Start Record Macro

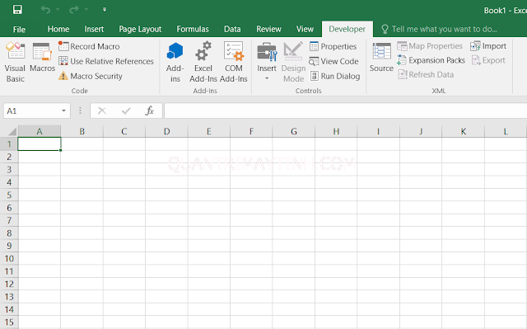(89, 46)
